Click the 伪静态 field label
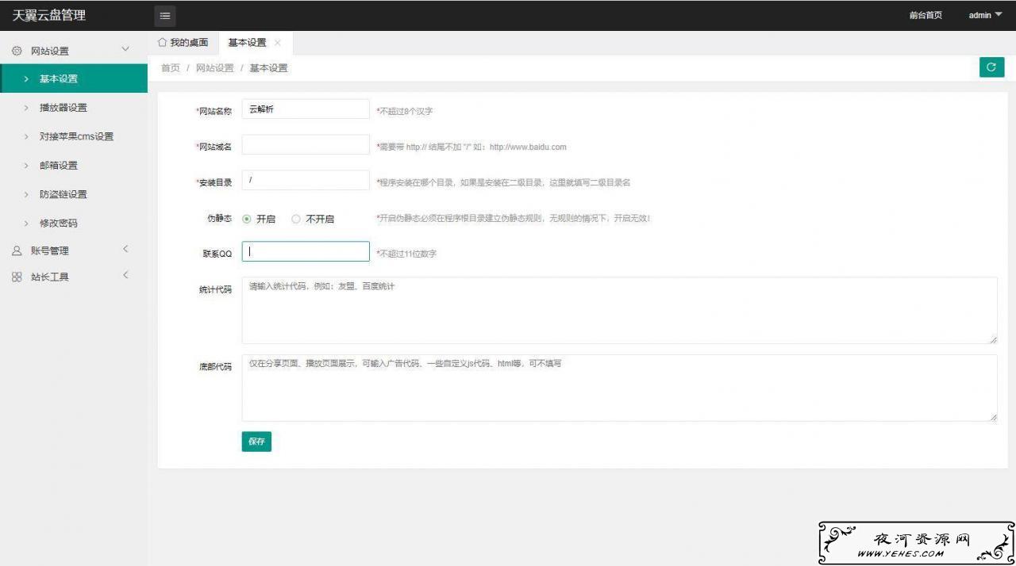Image resolution: width=1016 pixels, height=566 pixels. pos(219,218)
